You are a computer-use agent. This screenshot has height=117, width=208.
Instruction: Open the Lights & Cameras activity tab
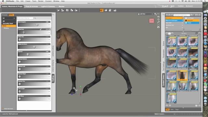point(48,6)
